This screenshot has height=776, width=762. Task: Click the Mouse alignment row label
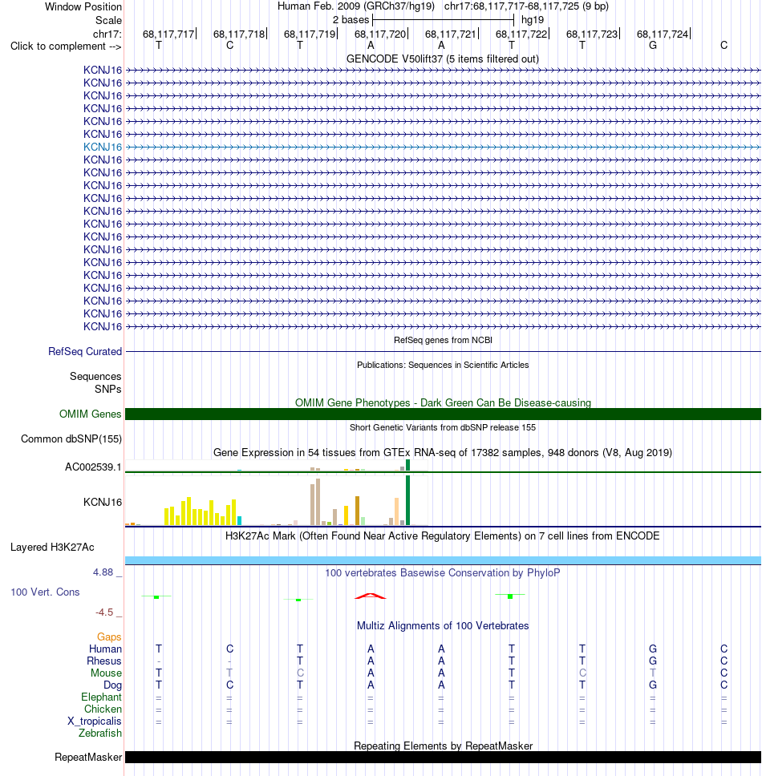pos(106,673)
